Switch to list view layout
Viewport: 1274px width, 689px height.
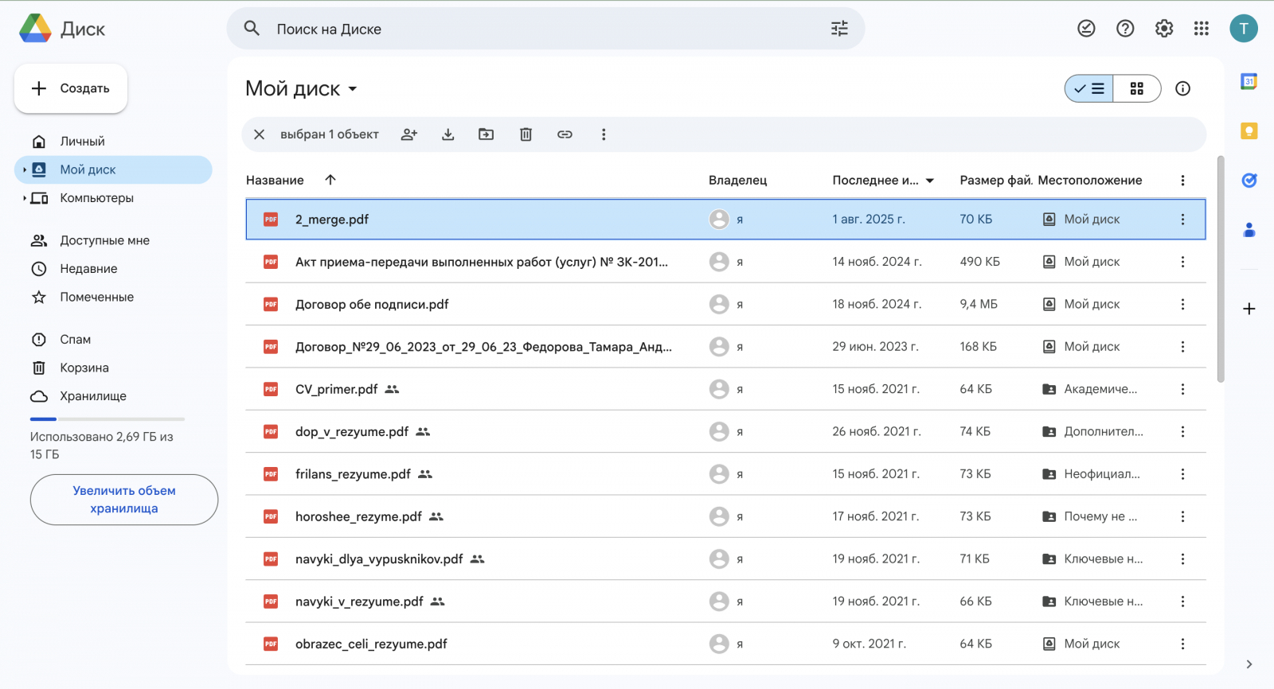(x=1089, y=88)
